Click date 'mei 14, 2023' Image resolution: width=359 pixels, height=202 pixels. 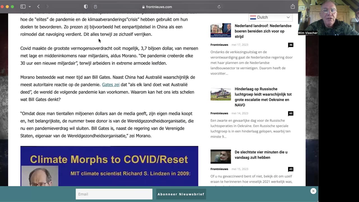240,113
